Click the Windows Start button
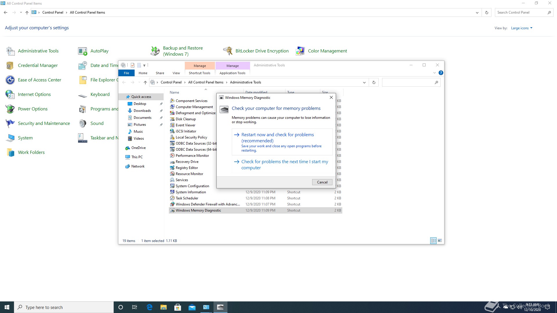Image resolution: width=557 pixels, height=313 pixels. 7,307
